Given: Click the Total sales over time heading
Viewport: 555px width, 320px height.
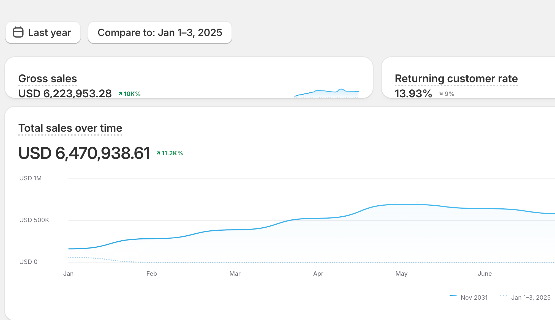Looking at the screenshot, I should [x=70, y=128].
